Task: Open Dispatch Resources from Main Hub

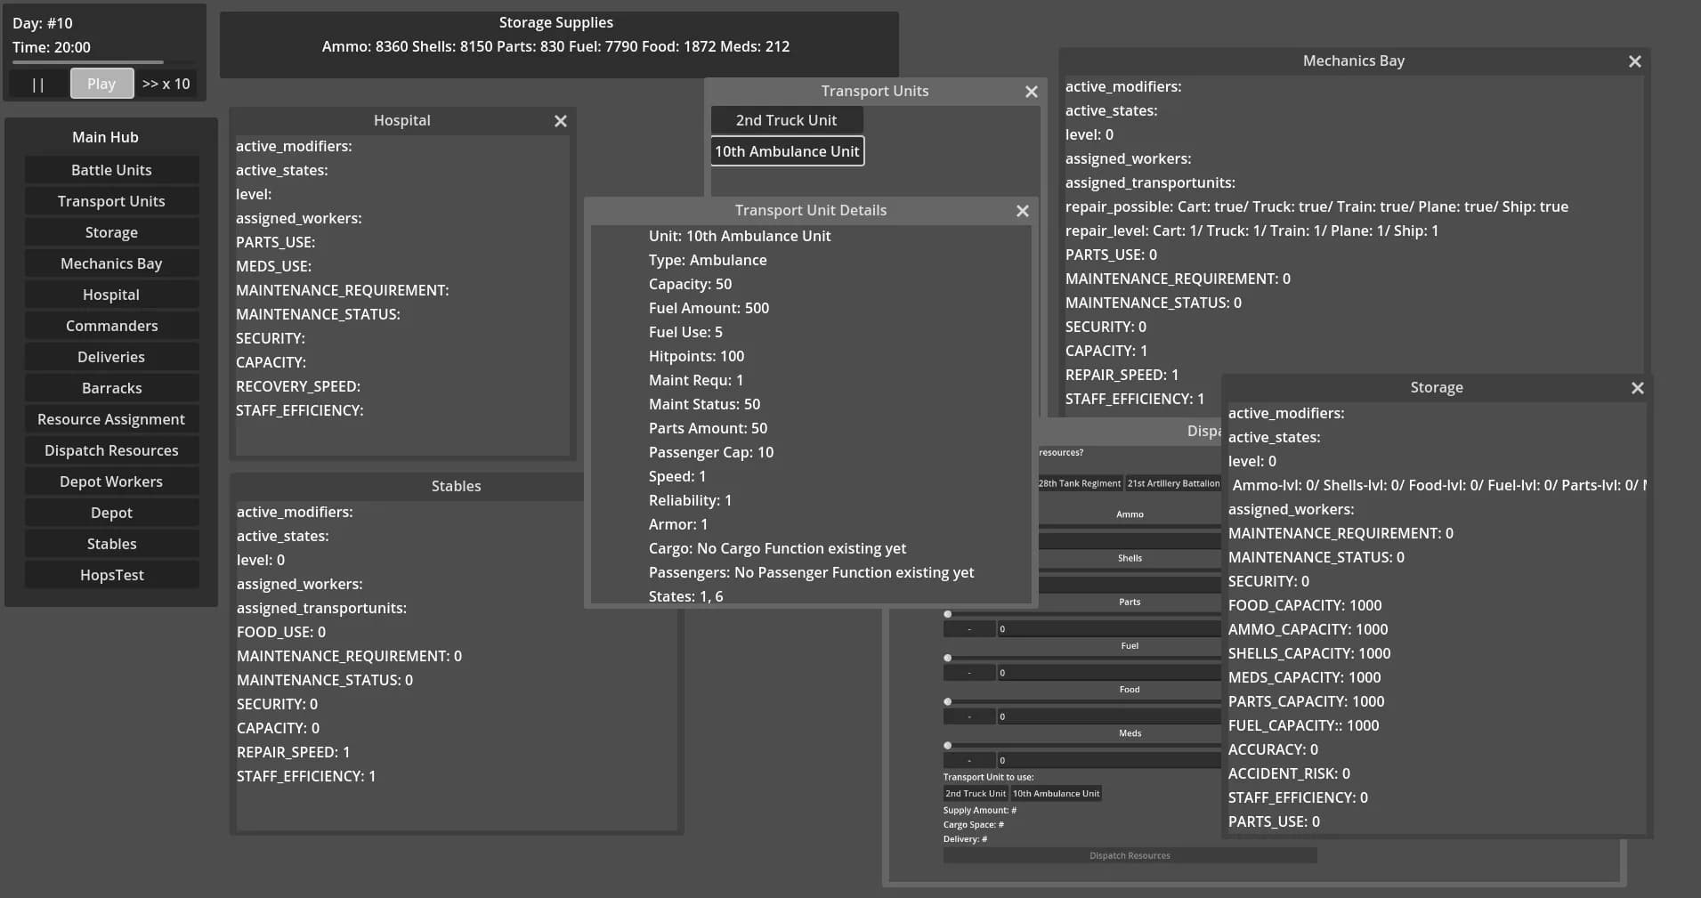Action: (111, 450)
